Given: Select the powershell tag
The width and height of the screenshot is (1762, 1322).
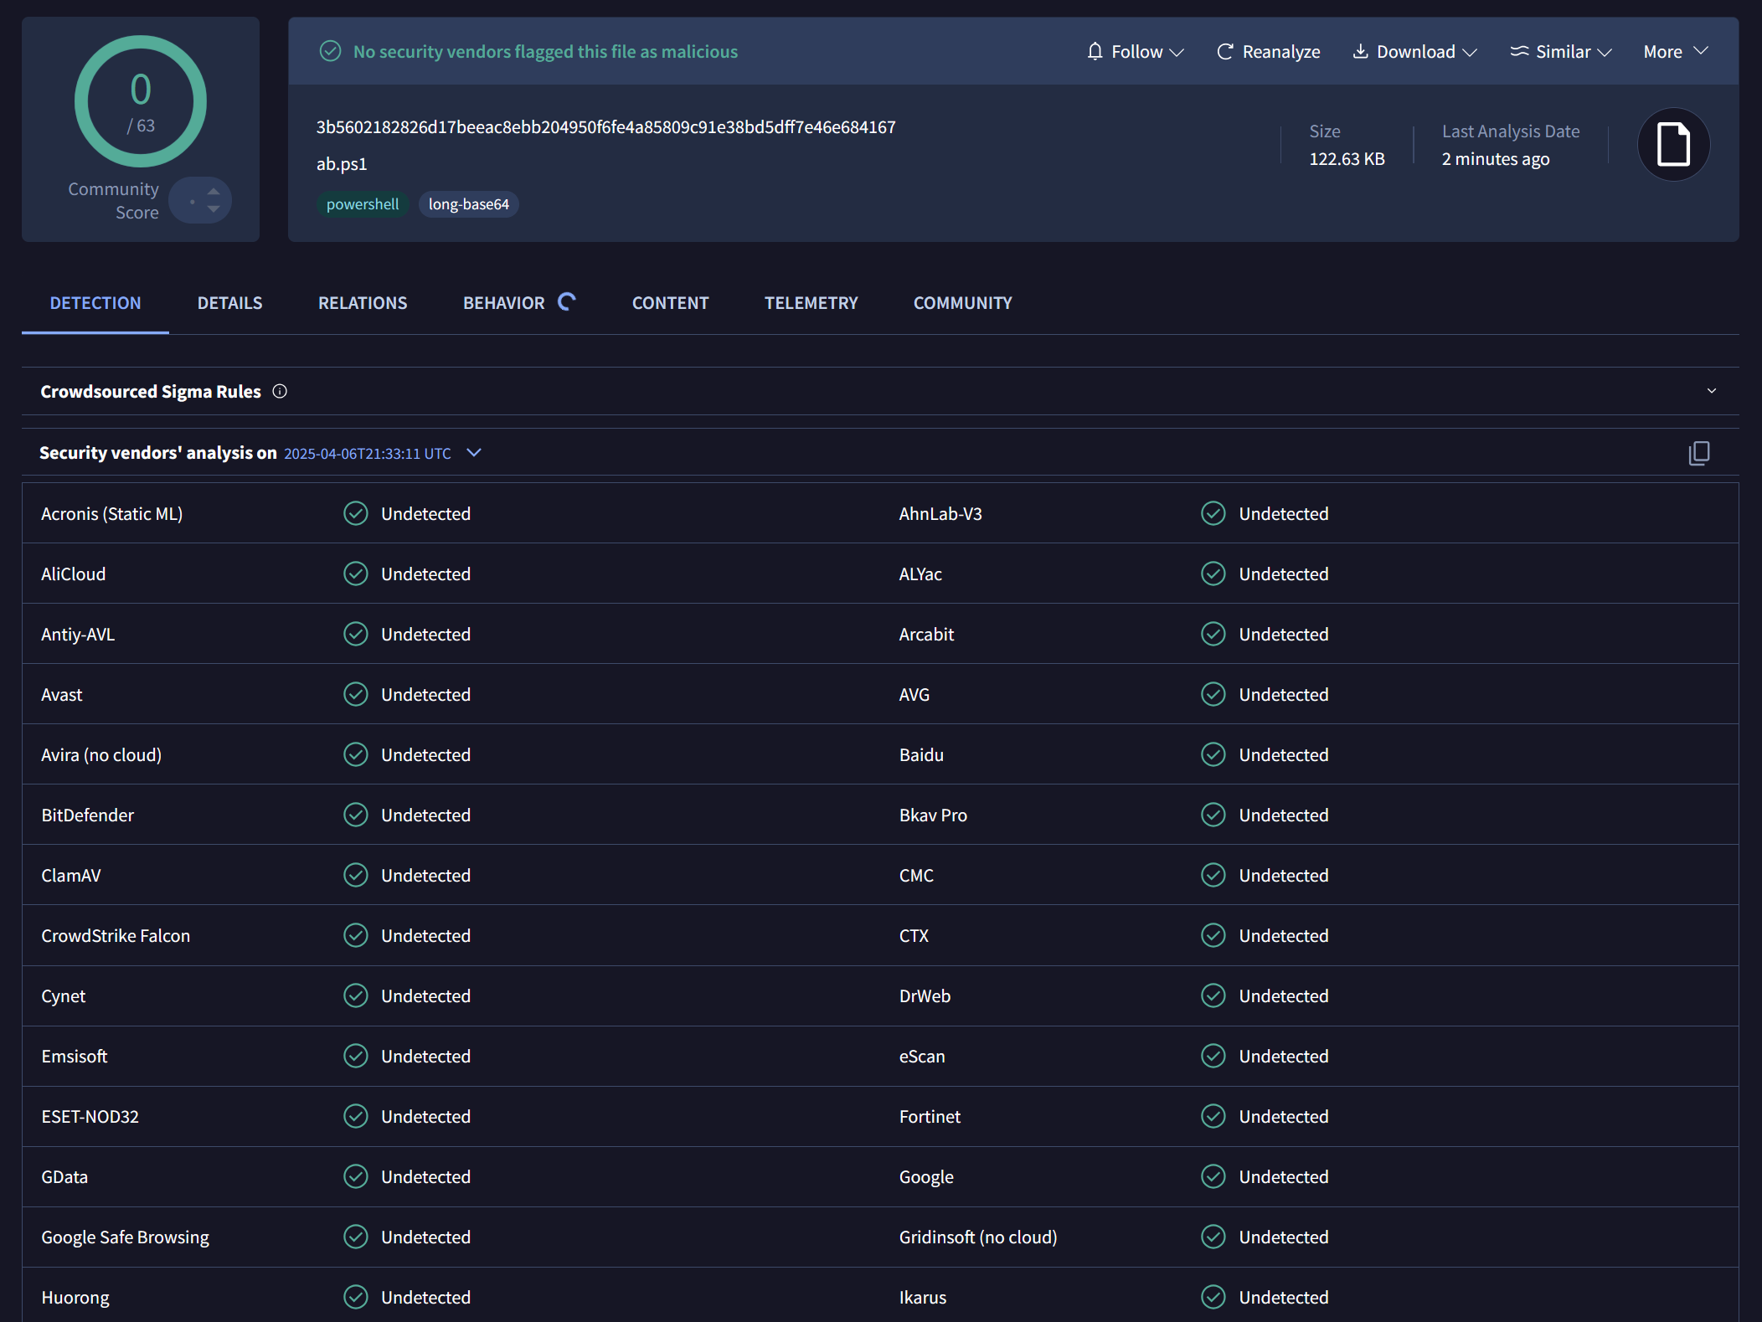Looking at the screenshot, I should (x=362, y=203).
